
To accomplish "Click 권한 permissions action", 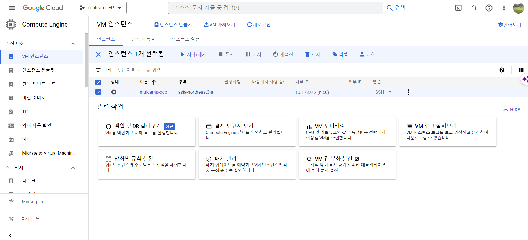I will click(368, 54).
